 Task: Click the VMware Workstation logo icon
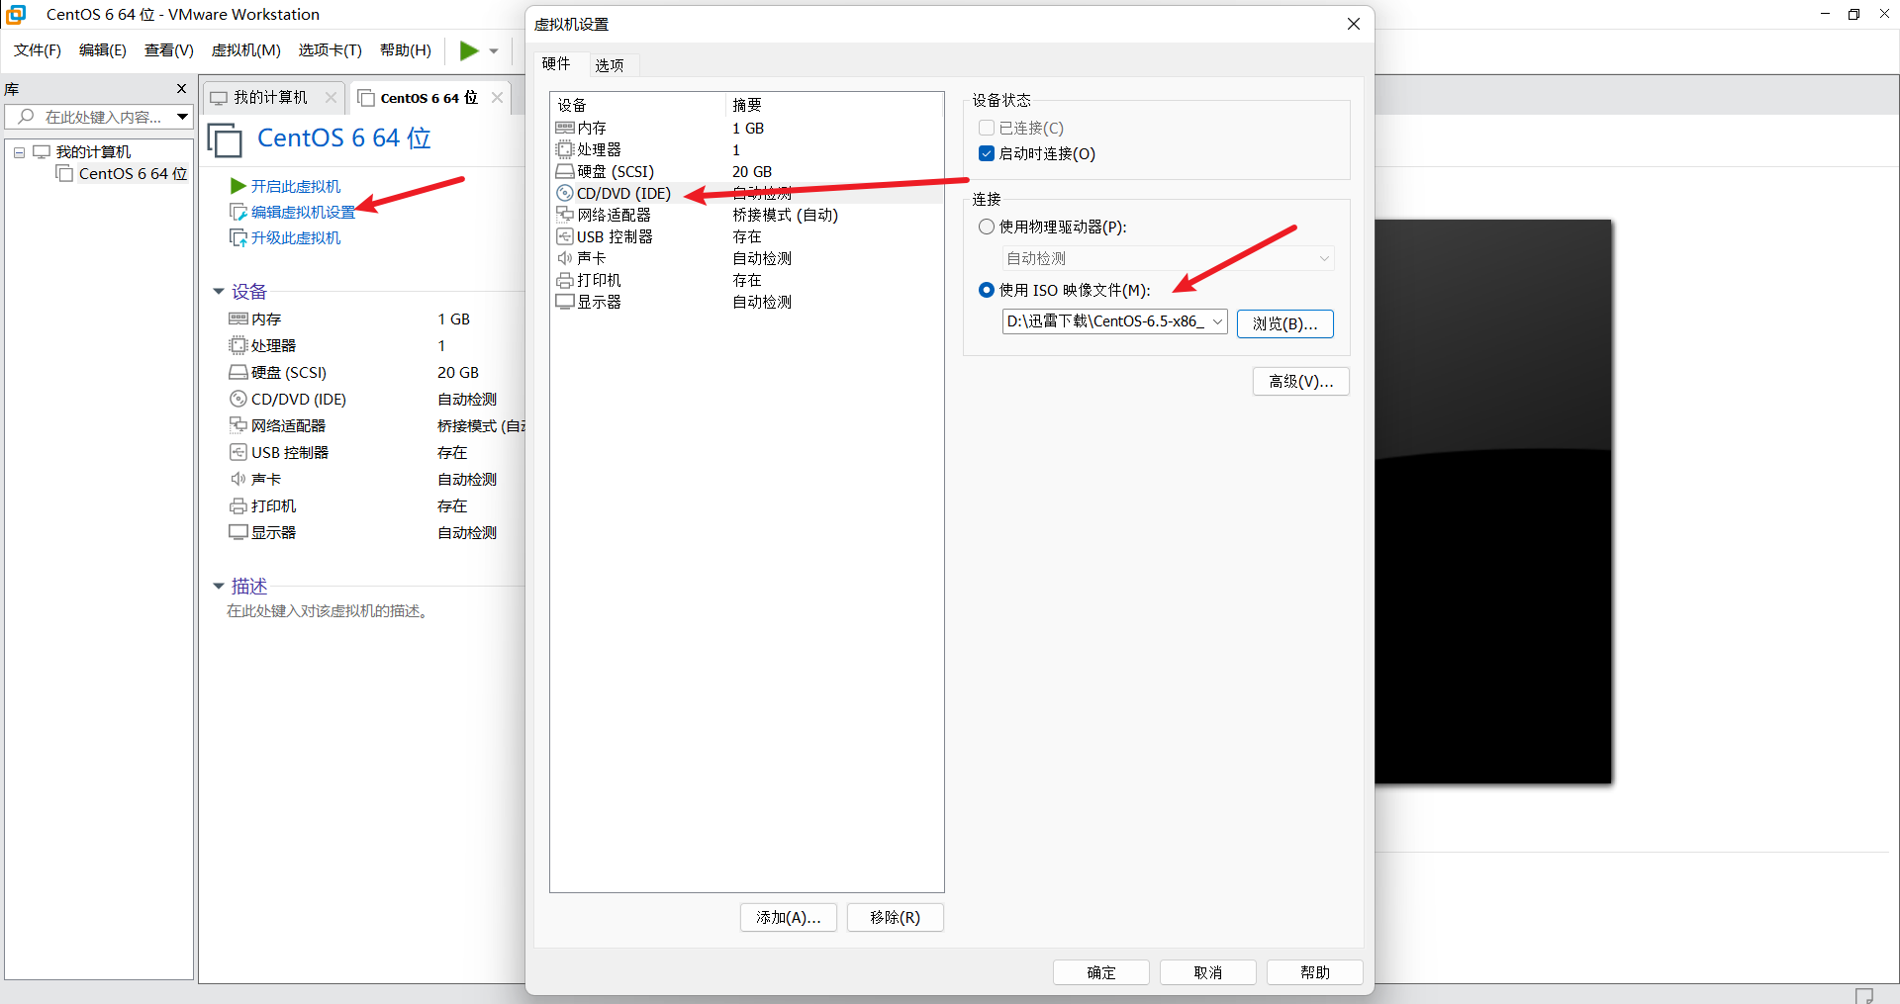click(16, 14)
